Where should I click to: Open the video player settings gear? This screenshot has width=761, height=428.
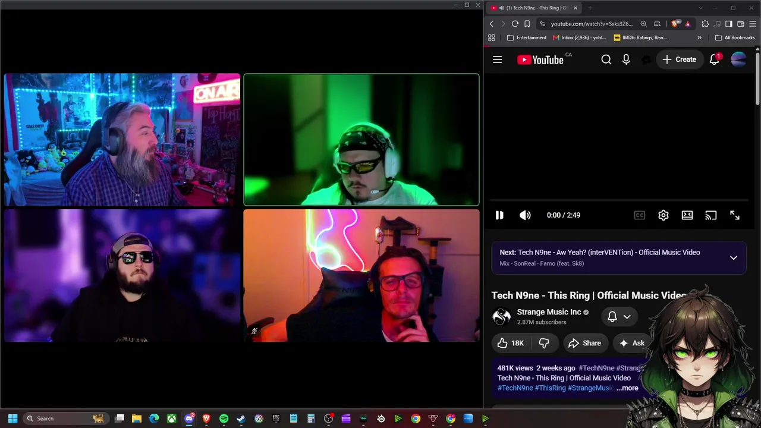(x=663, y=215)
